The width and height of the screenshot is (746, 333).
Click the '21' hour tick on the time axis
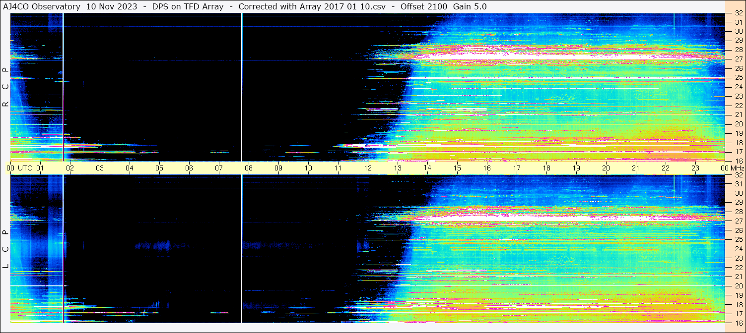636,168
